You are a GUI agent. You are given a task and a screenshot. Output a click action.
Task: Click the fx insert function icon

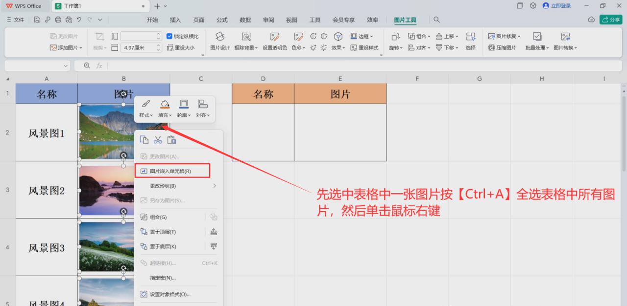pos(99,66)
